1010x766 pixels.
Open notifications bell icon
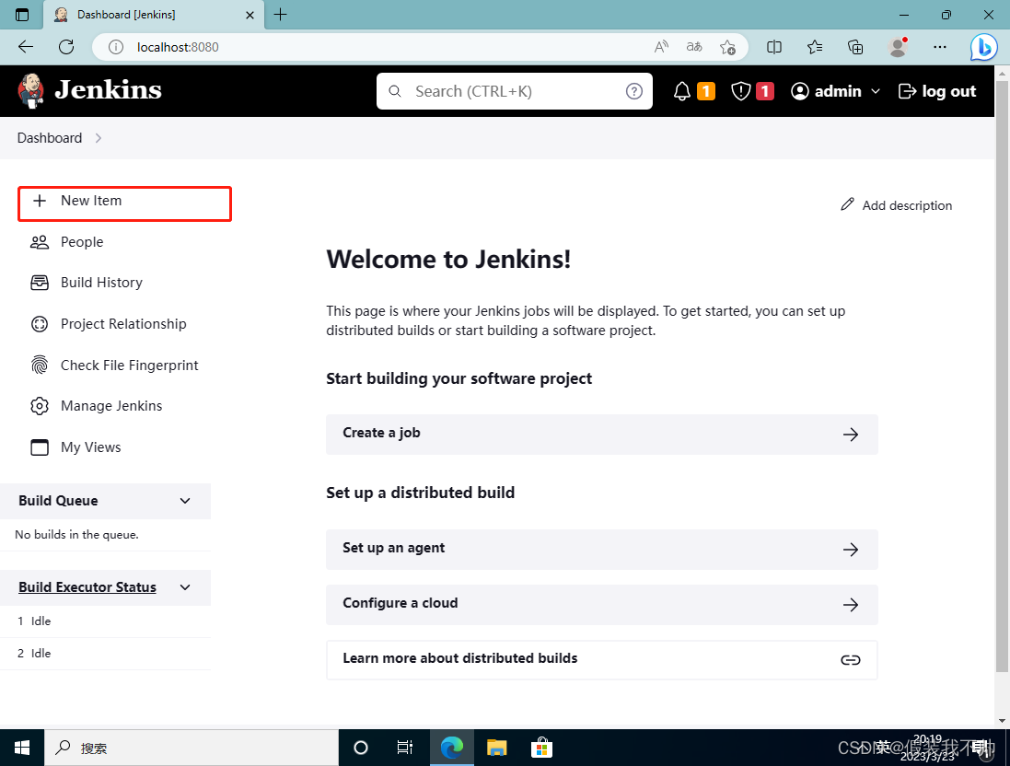[x=682, y=91]
